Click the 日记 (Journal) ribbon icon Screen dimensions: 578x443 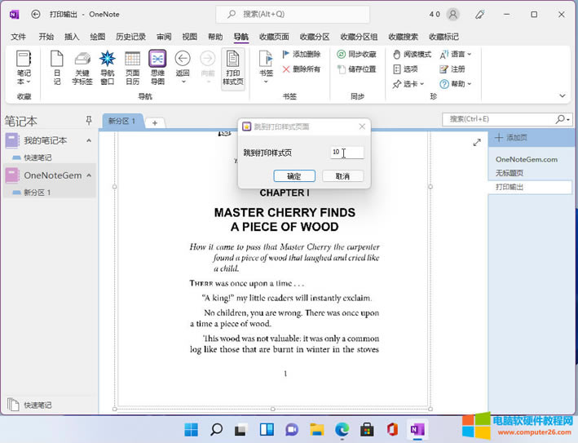tap(56, 67)
